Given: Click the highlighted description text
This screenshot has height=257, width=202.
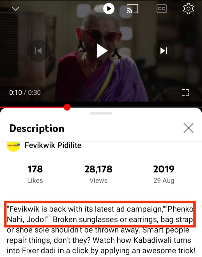Looking at the screenshot, I should [100, 214].
